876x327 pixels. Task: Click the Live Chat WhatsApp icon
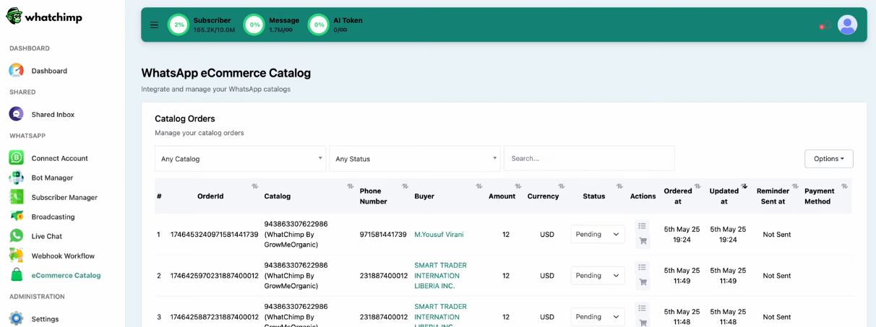pos(17,236)
